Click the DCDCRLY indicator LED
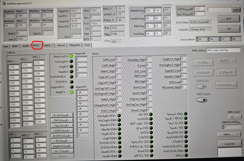 pyautogui.click(x=71, y=82)
